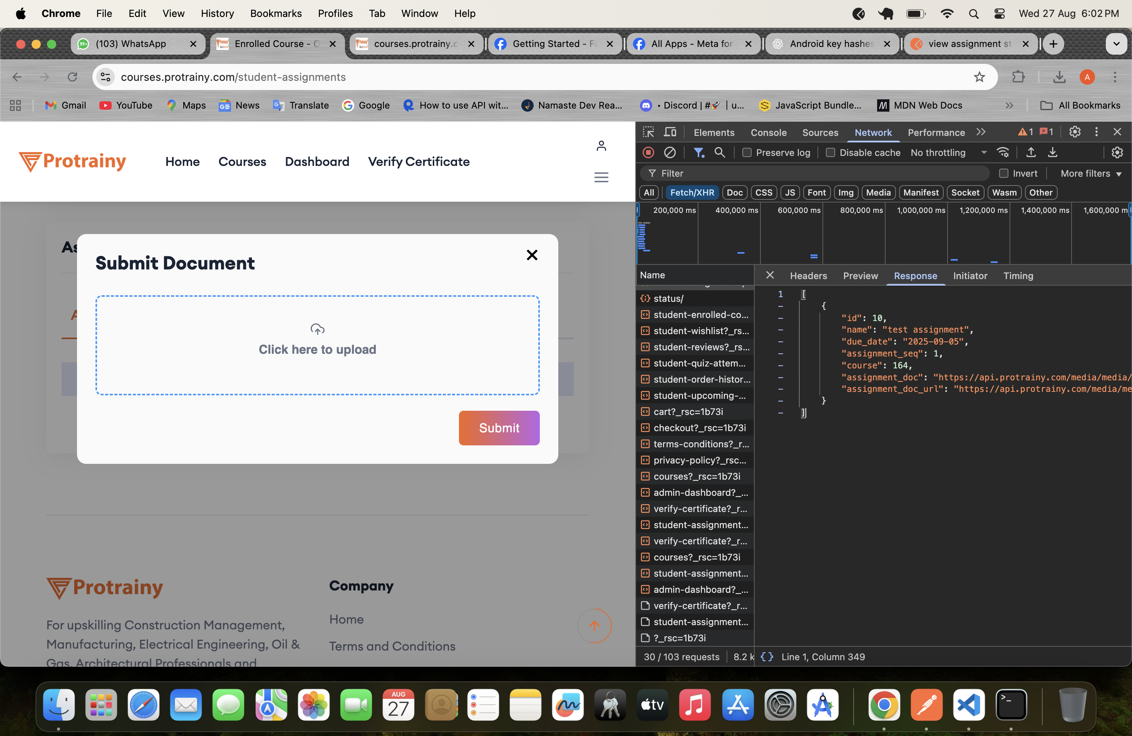Clear the network log
The height and width of the screenshot is (736, 1132).
tap(670, 152)
